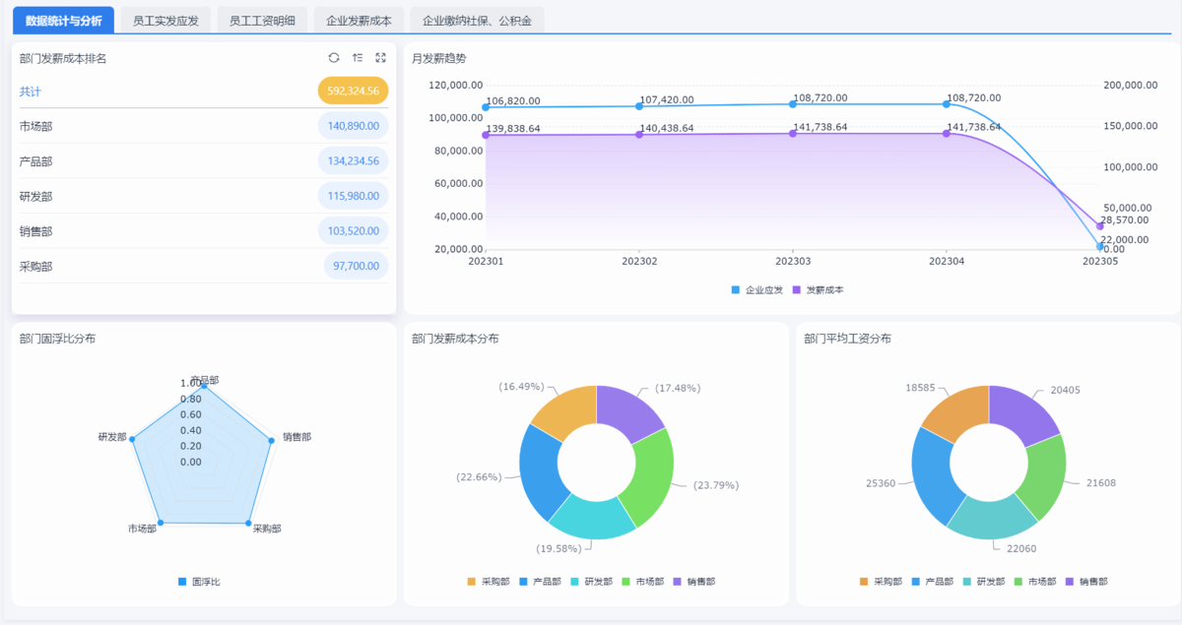This screenshot has width=1182, height=625.
Task: Toggle 企业应发 series in line chart legend
Action: click(x=756, y=290)
